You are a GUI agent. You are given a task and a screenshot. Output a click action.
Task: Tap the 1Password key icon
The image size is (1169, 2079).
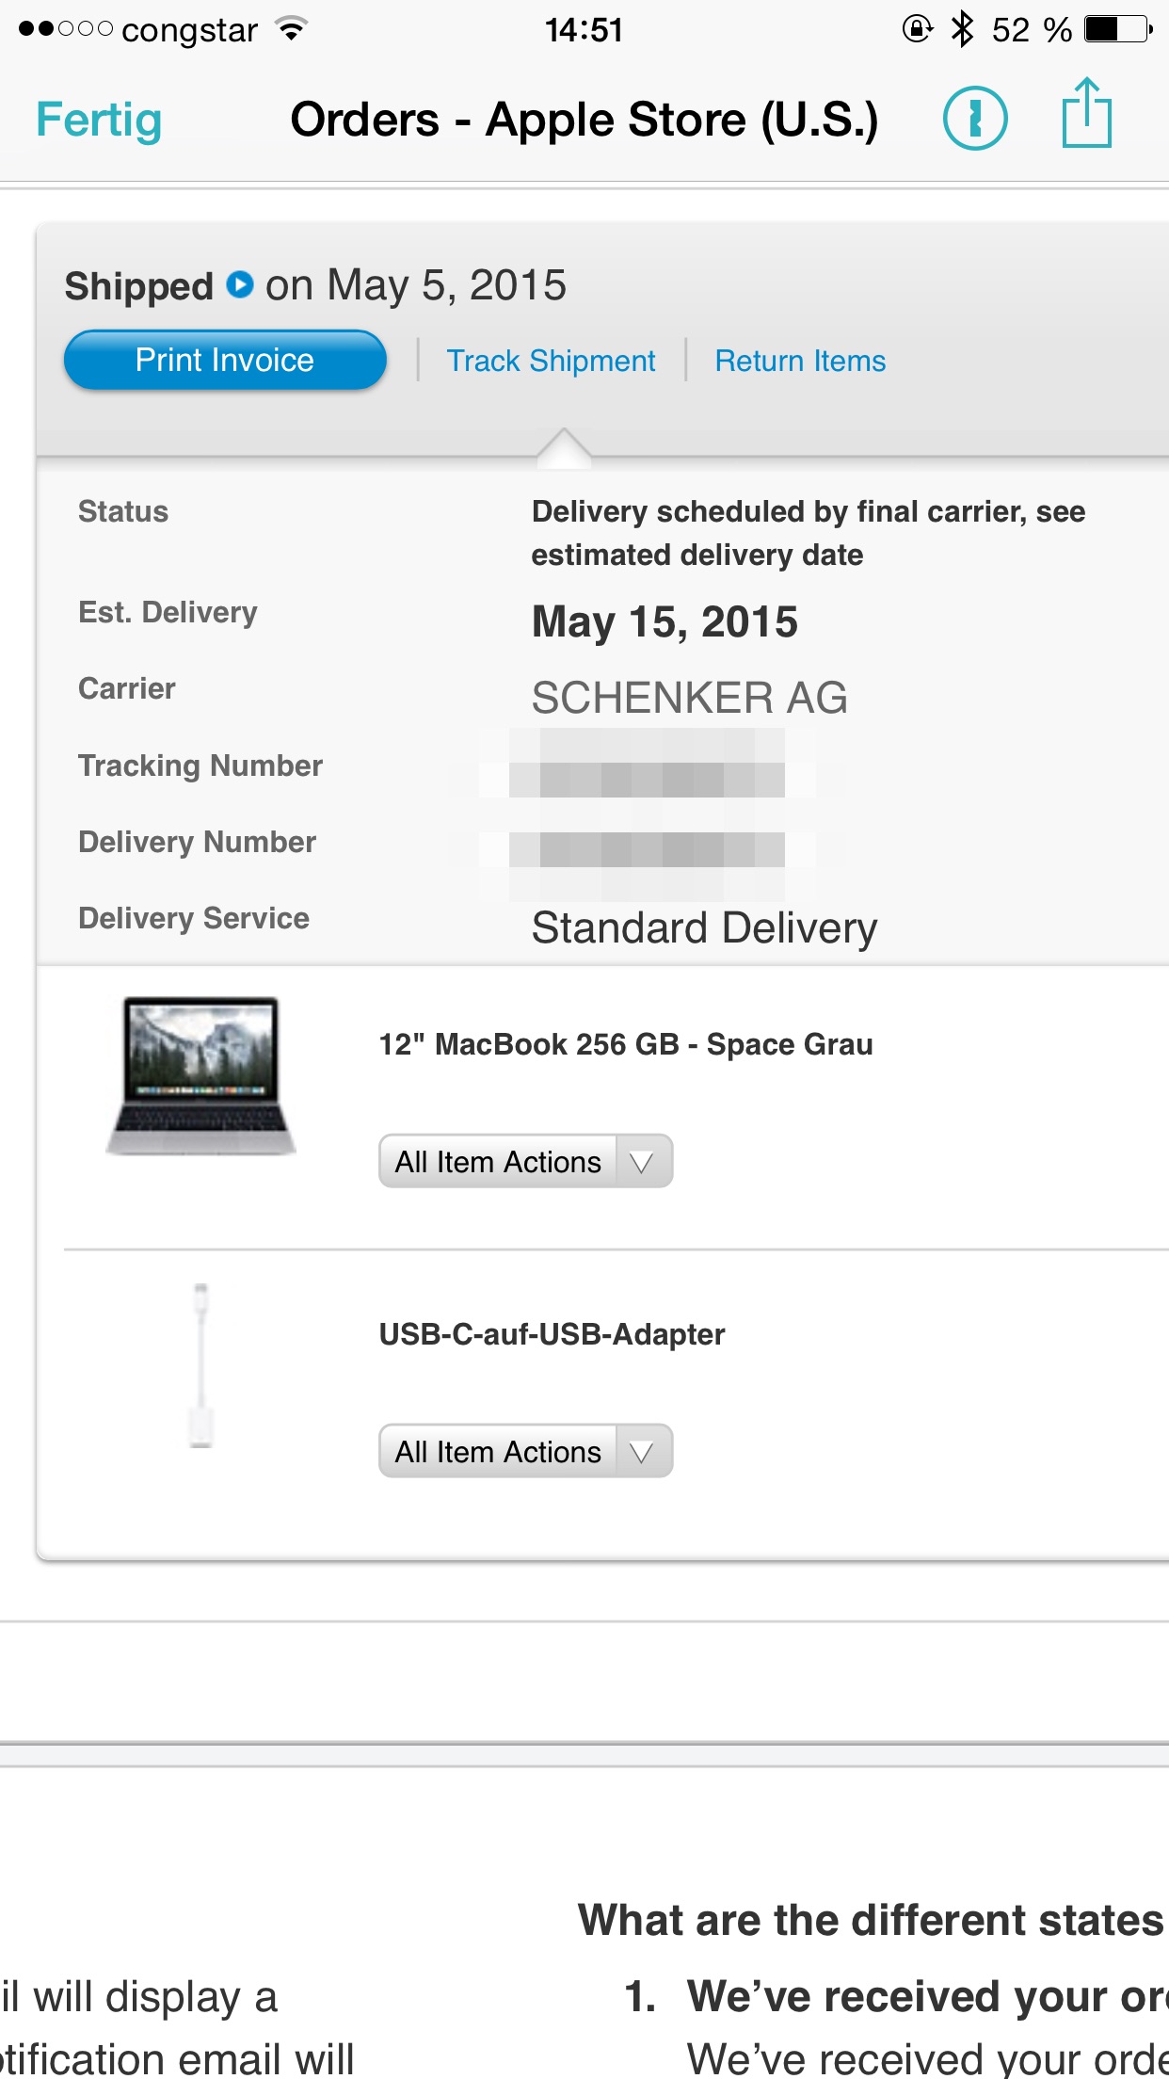pyautogui.click(x=975, y=119)
